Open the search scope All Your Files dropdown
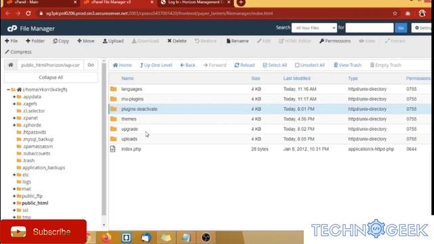This screenshot has height=244, width=434. pyautogui.click(x=314, y=28)
